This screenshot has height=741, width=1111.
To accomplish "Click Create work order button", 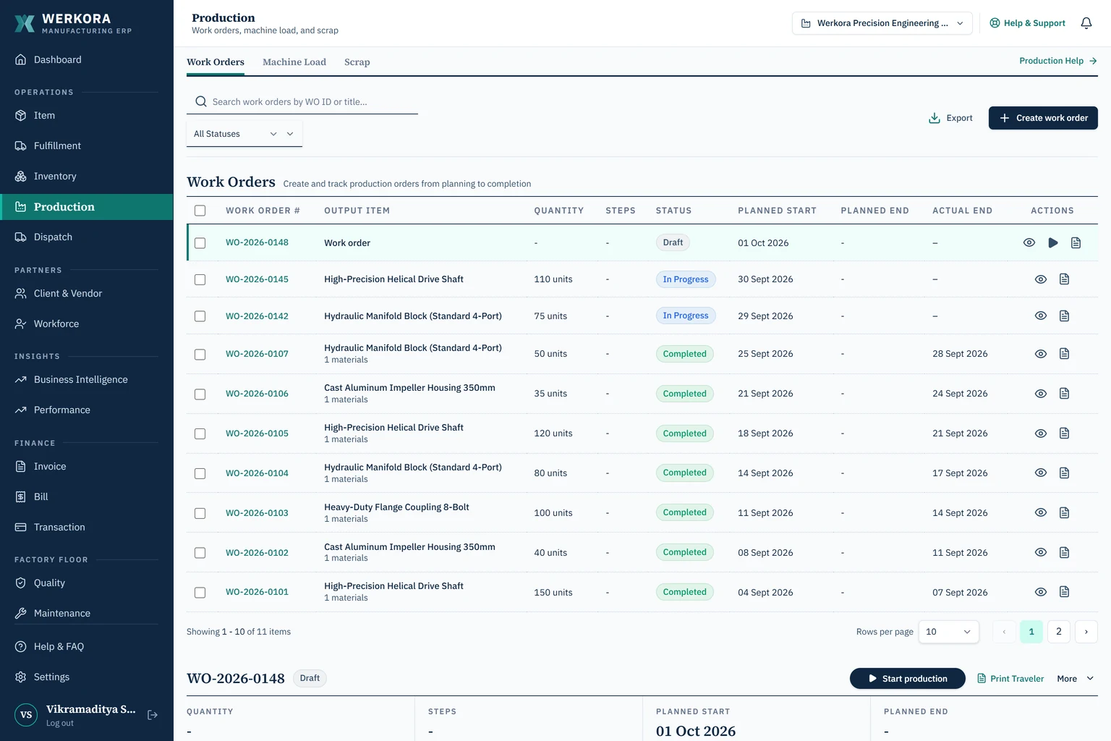I will coord(1043,118).
